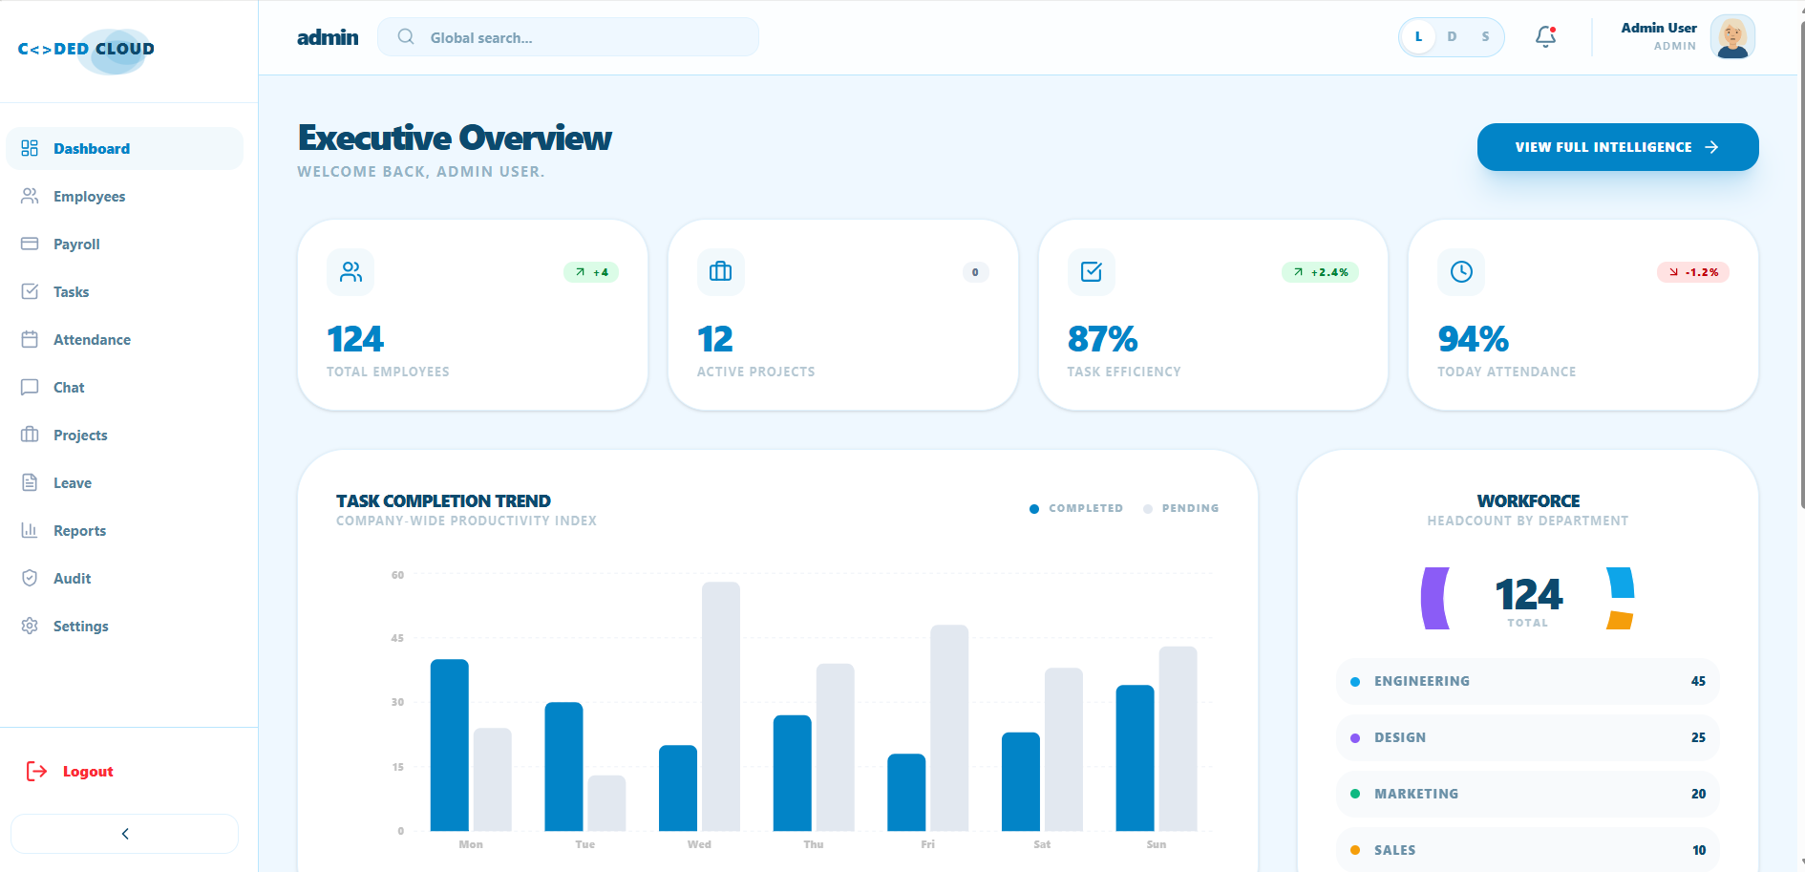This screenshot has height=872, width=1805.
Task: Switch theme to D mode
Action: click(1452, 36)
